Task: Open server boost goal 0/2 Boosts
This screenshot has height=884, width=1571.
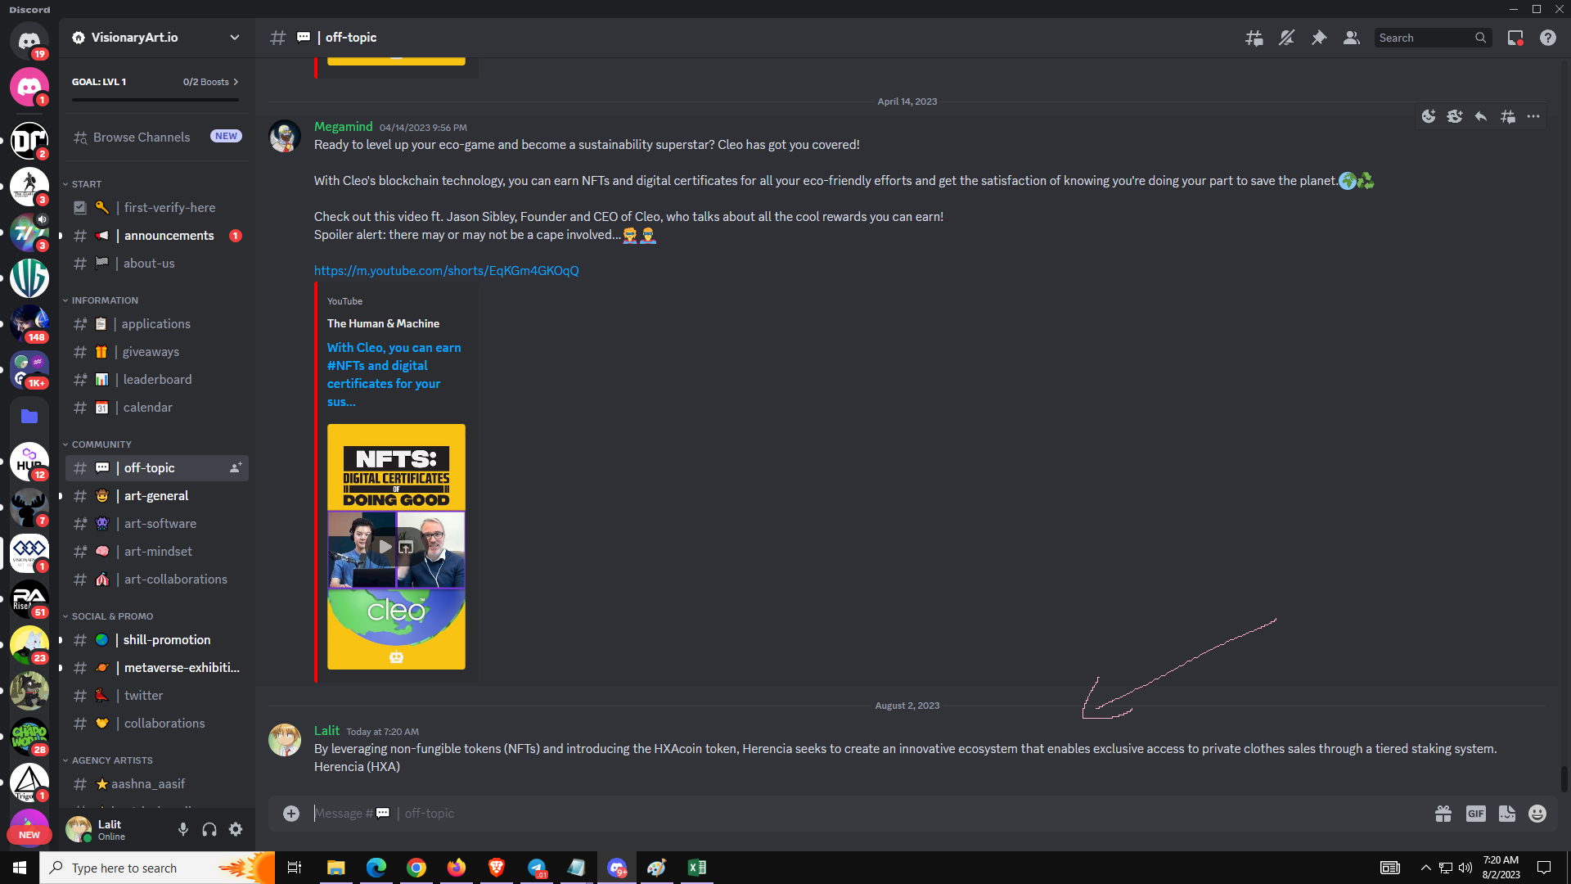Action: click(x=210, y=82)
